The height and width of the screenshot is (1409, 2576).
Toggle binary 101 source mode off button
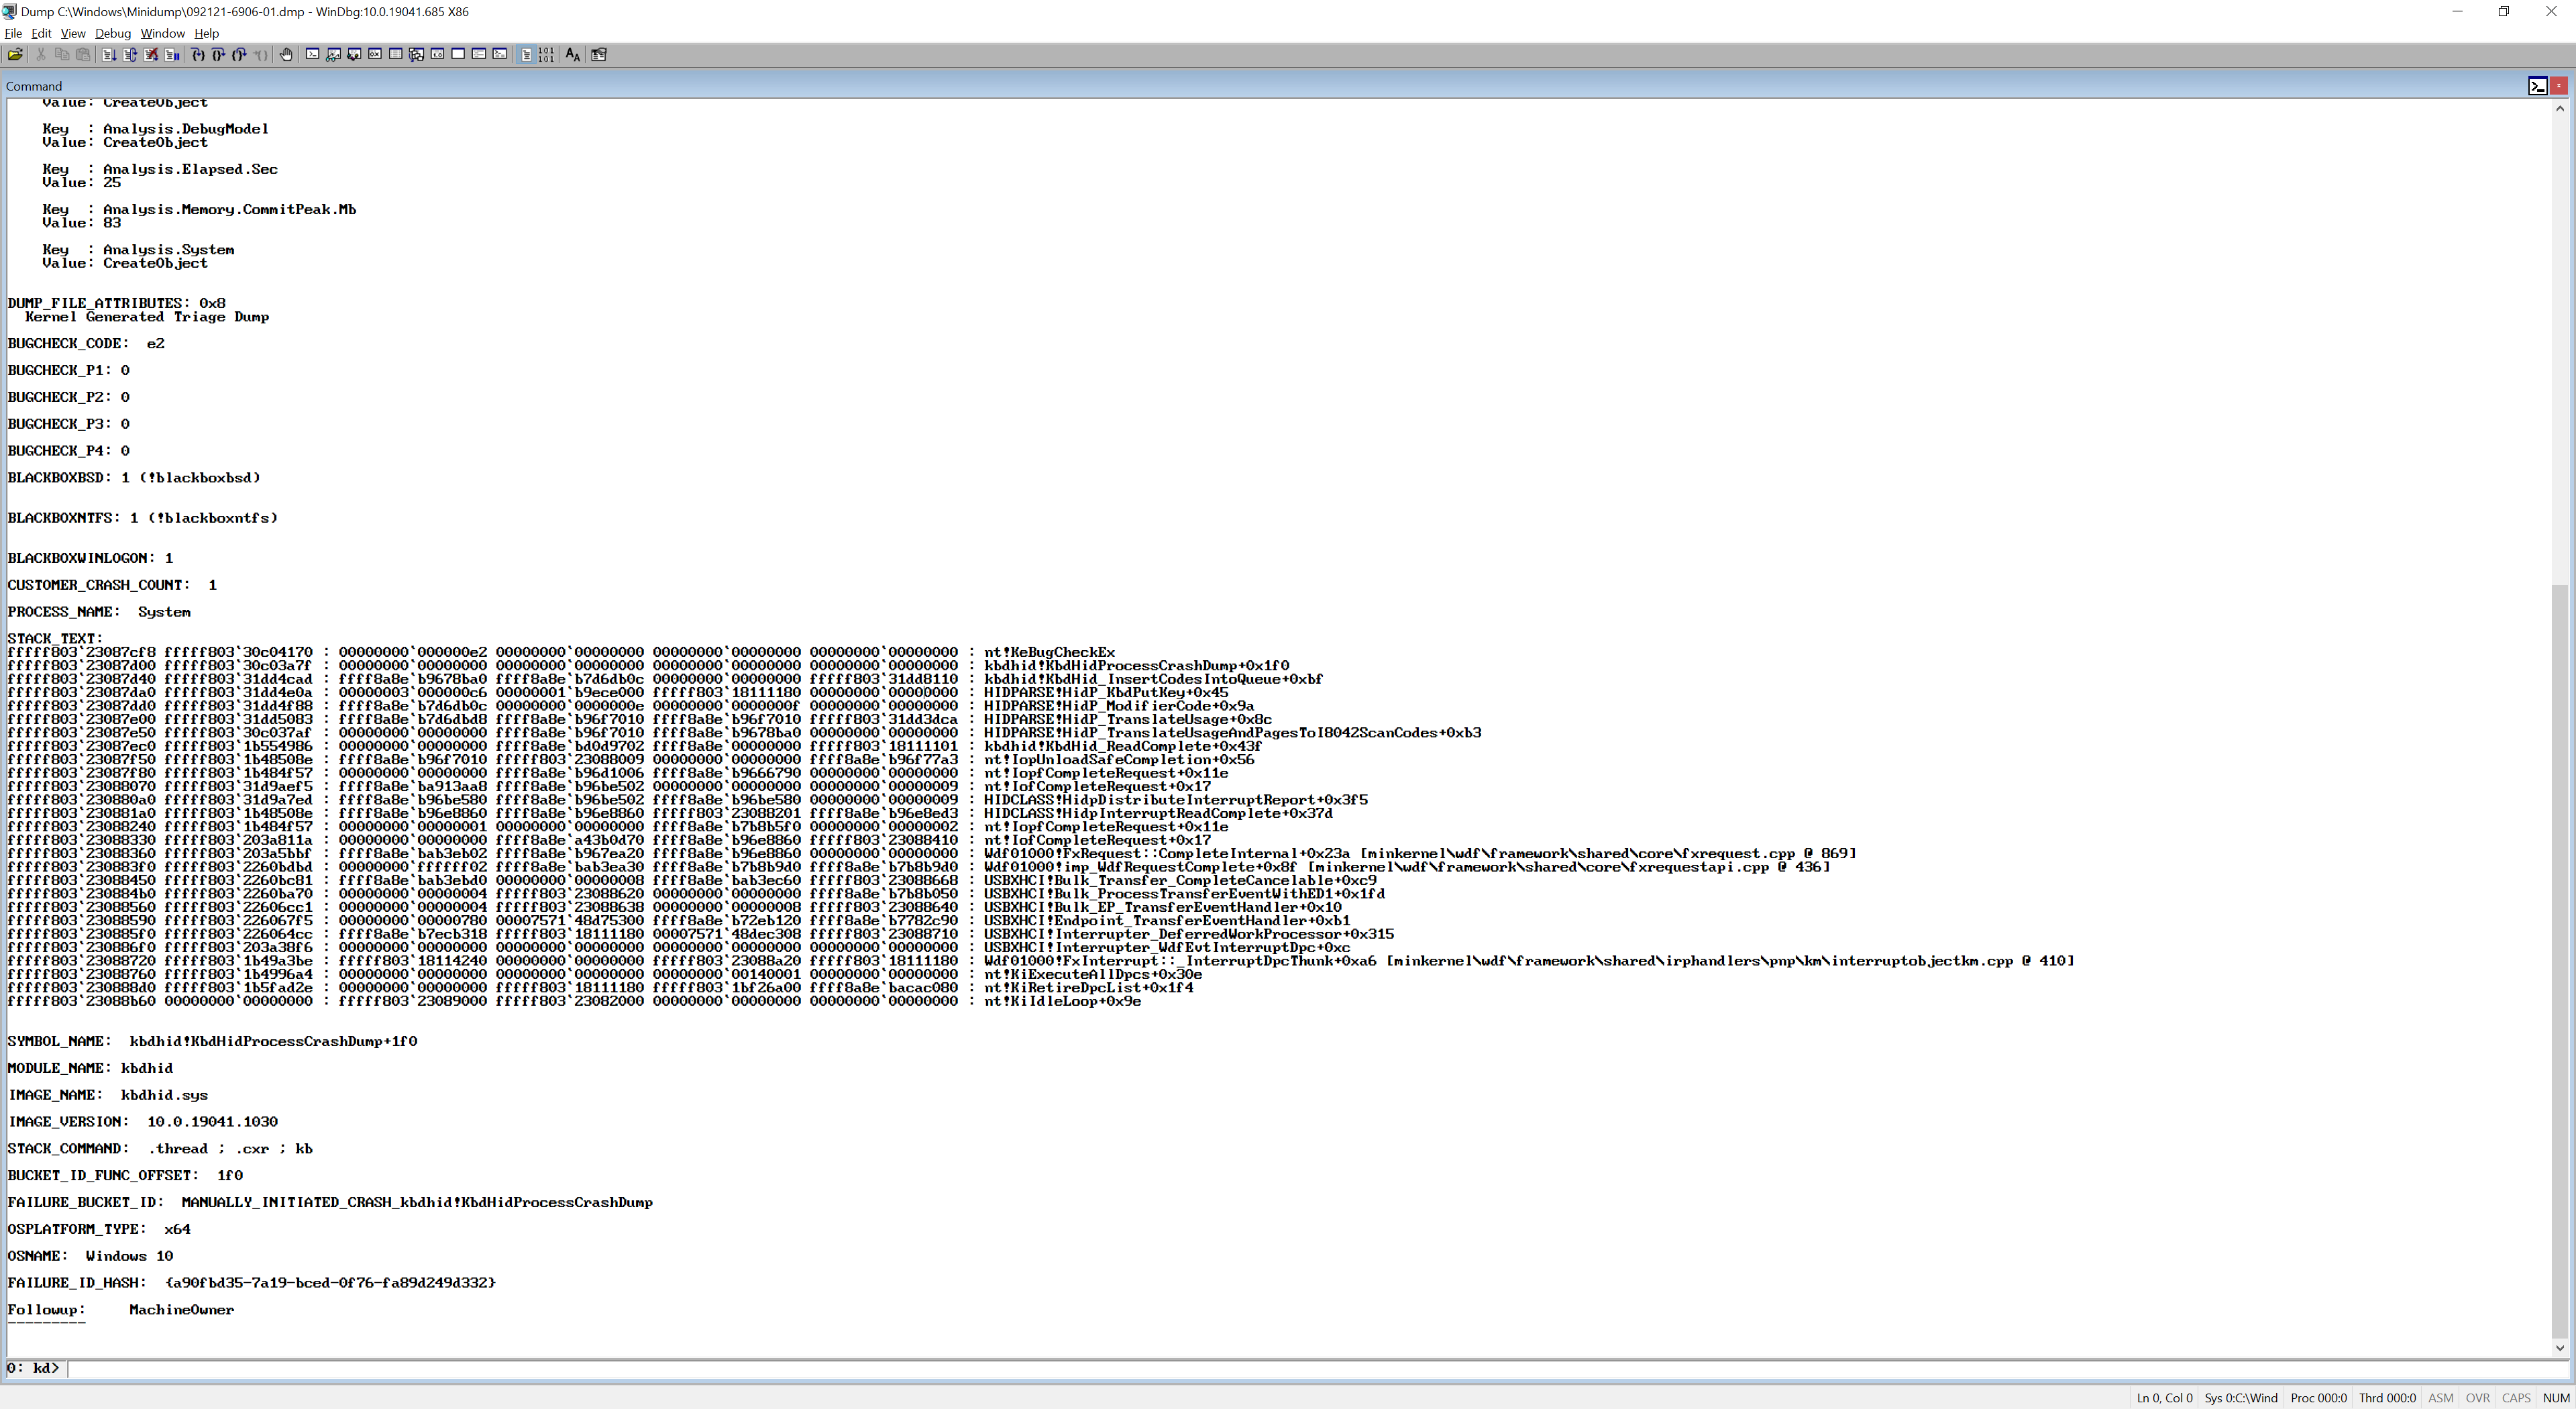pos(546,55)
